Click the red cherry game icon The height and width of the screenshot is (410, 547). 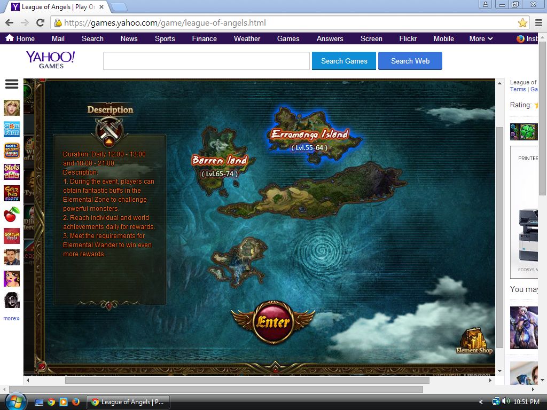click(12, 215)
